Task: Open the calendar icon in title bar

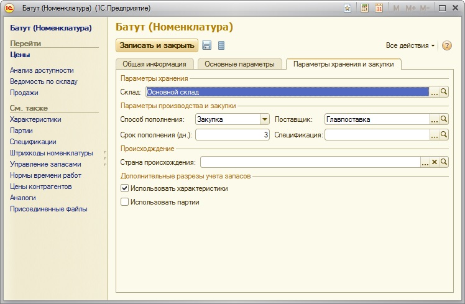Action: point(379,8)
